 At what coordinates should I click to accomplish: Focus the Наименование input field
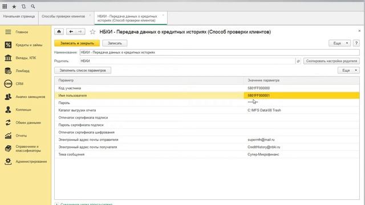[219, 52]
